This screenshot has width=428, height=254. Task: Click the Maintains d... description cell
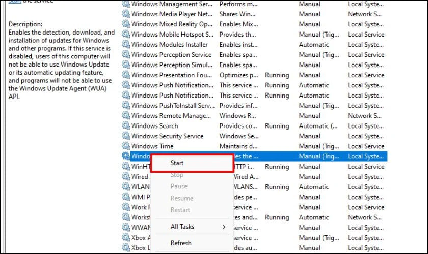click(x=238, y=146)
